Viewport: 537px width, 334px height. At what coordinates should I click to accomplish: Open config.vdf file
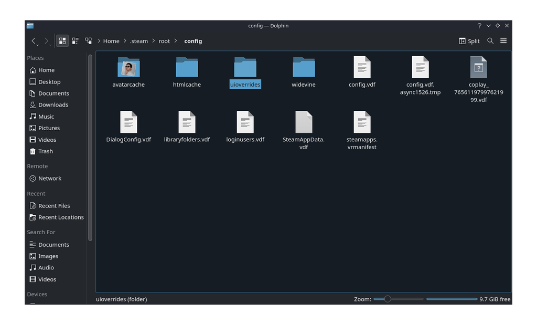tap(362, 68)
